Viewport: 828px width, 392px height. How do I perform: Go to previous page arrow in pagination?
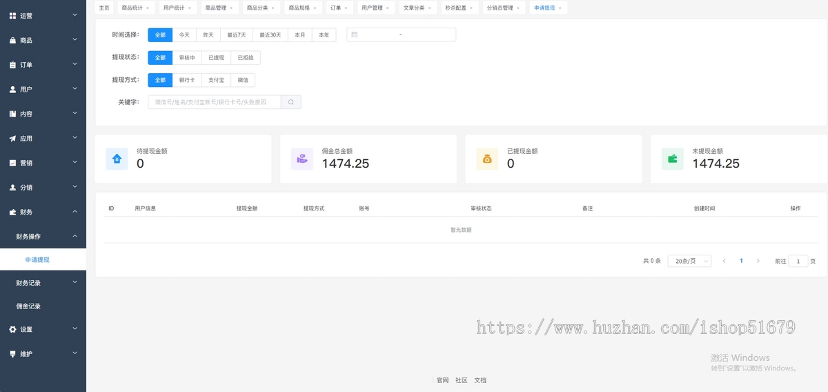tap(724, 261)
